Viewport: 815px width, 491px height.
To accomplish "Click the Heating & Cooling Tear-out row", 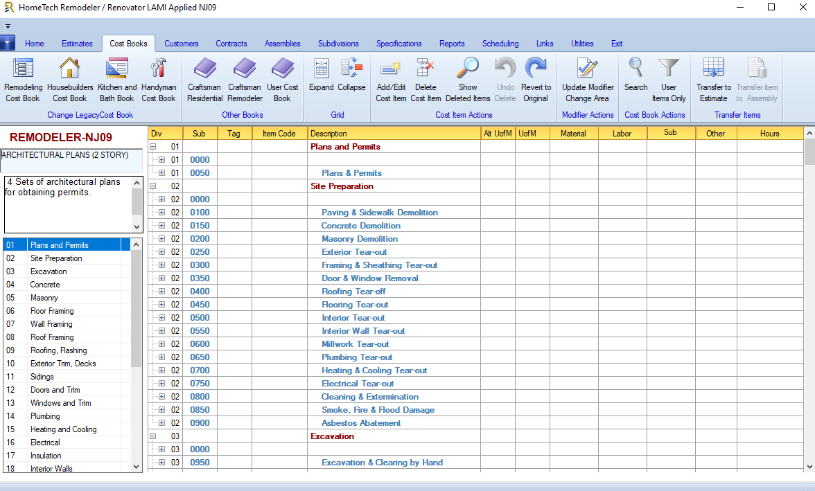I will (x=475, y=371).
